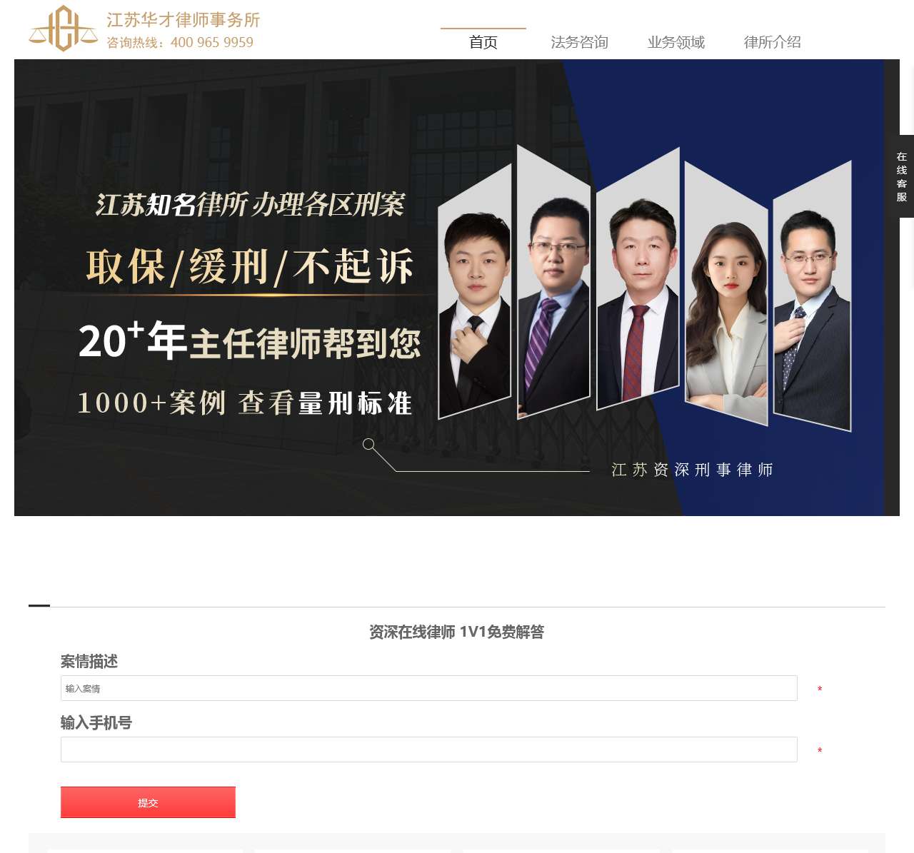
Task: Click the circle marker on the banner pointer line
Action: [x=368, y=444]
